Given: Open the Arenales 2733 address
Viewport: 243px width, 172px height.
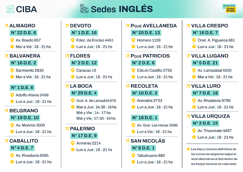Looking at the screenshot, I should 149,100.
